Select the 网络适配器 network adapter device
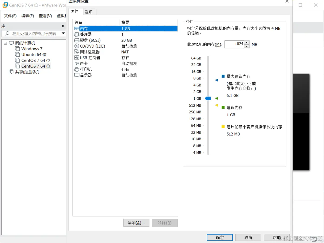The width and height of the screenshot is (324, 243). click(x=90, y=52)
